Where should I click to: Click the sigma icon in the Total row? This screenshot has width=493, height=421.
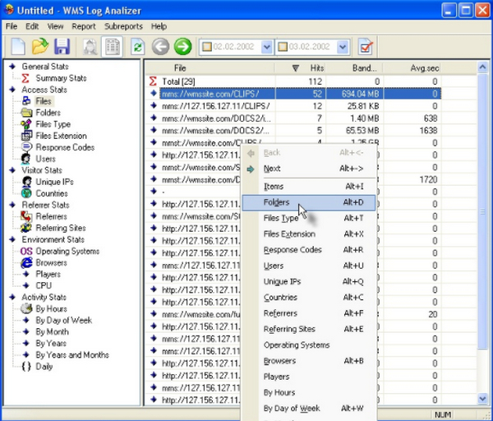click(x=153, y=81)
